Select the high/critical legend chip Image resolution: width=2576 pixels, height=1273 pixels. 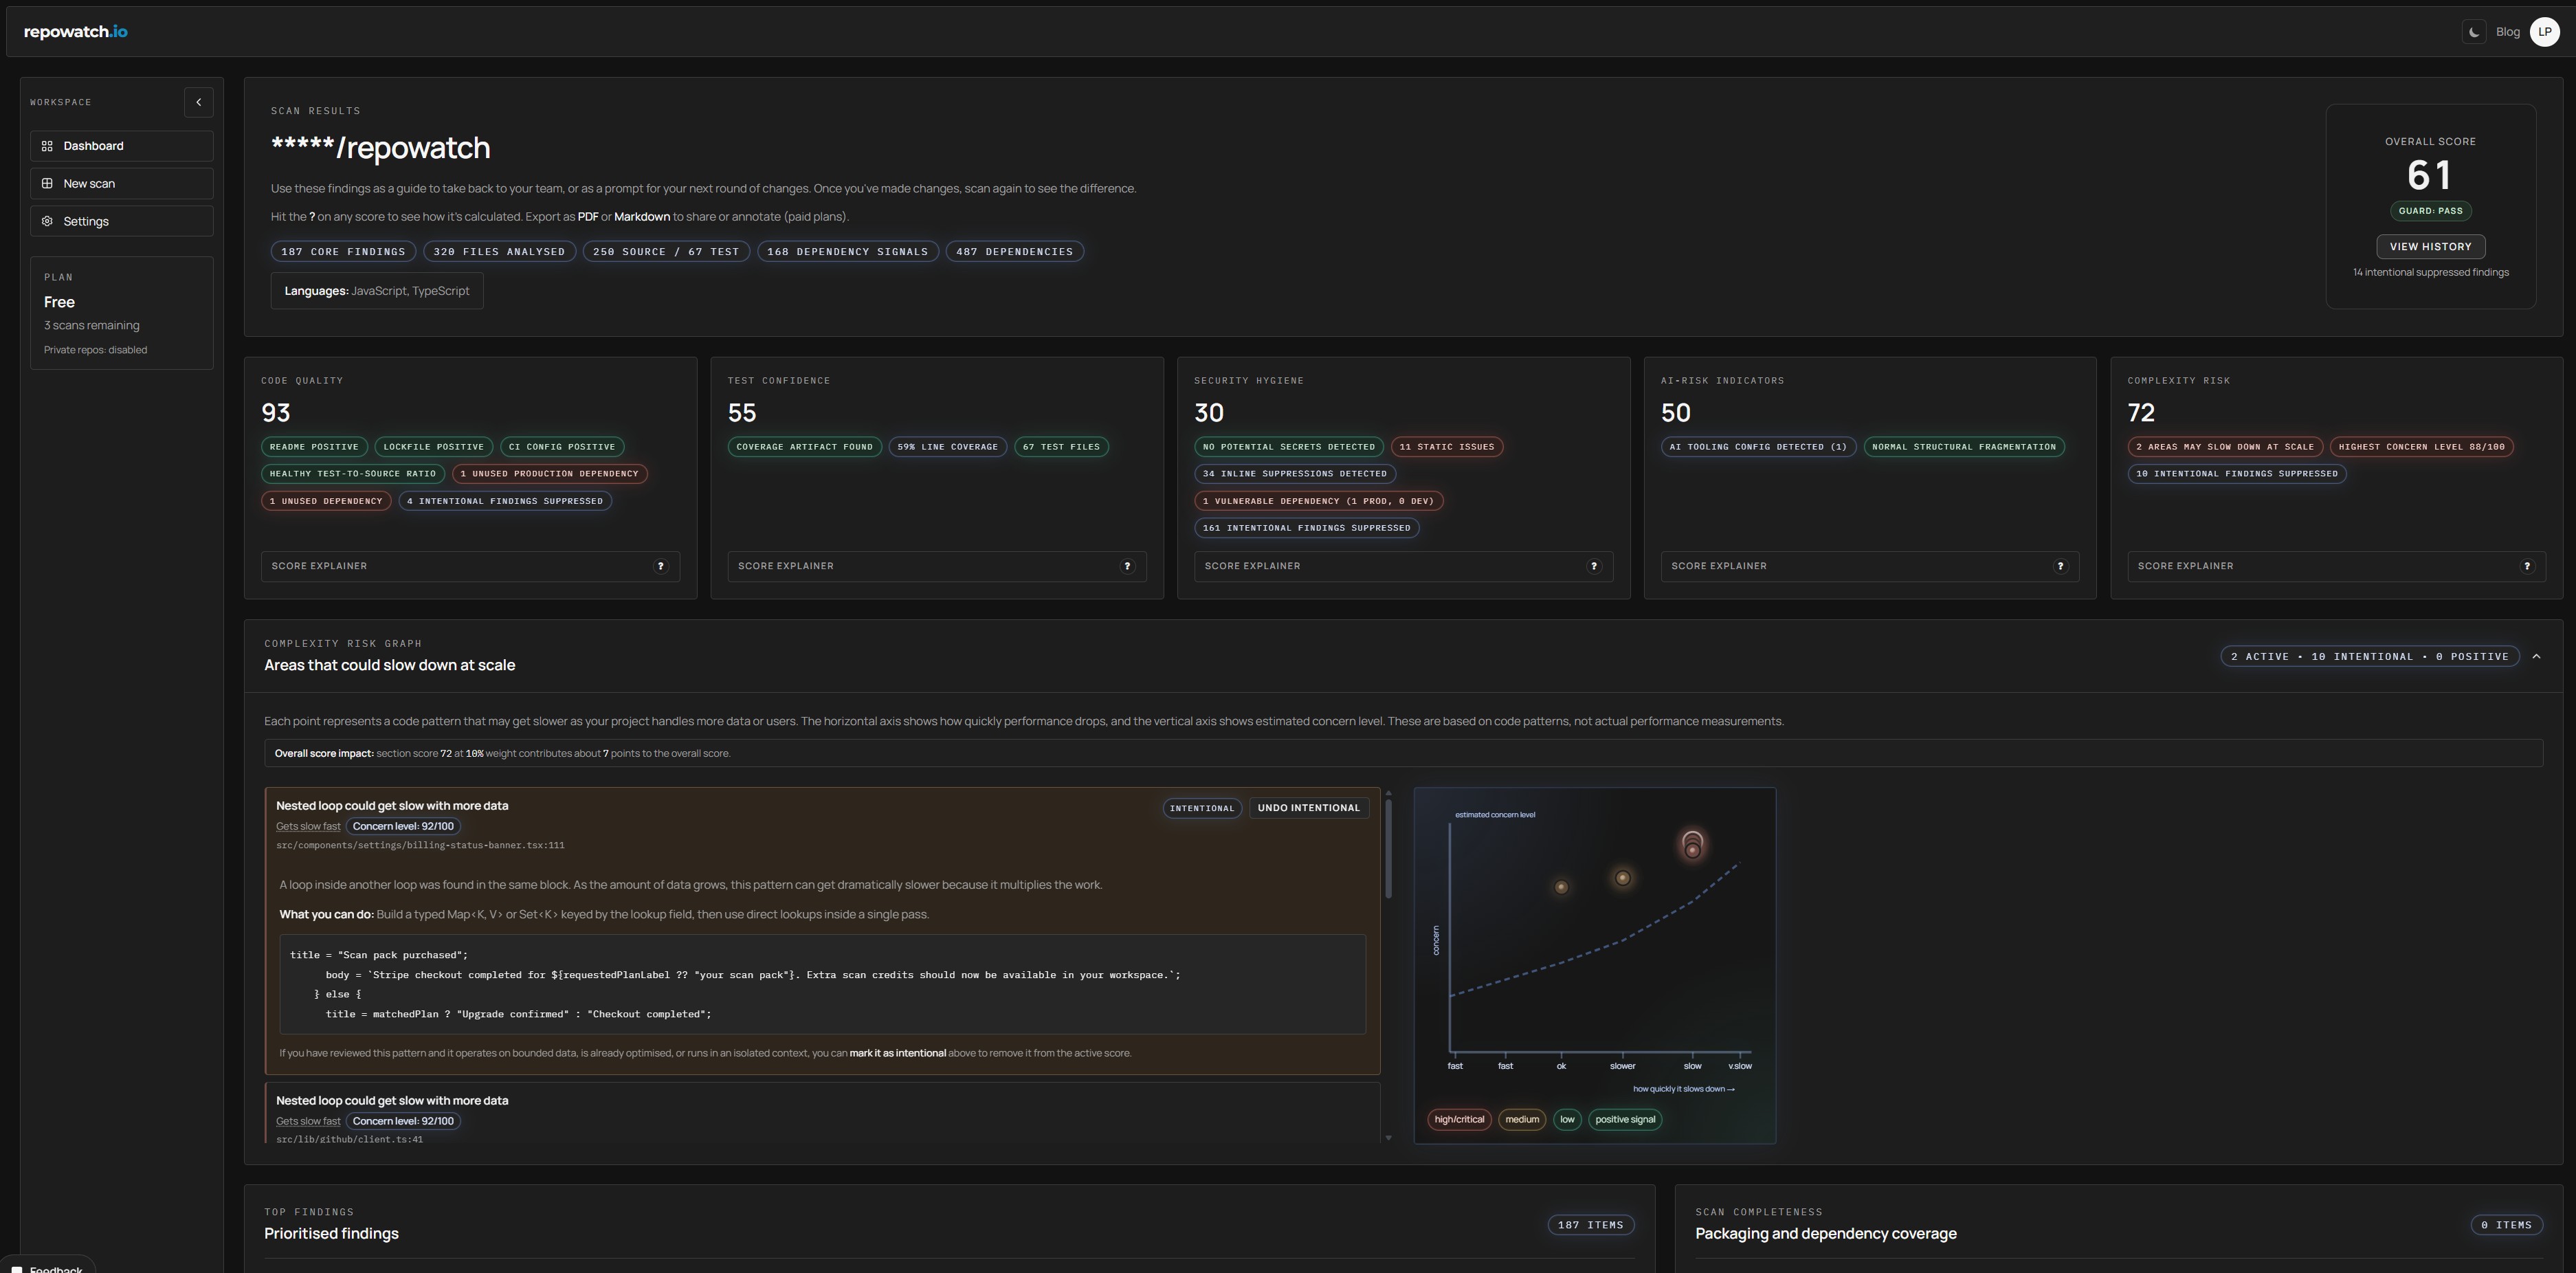1459,1120
